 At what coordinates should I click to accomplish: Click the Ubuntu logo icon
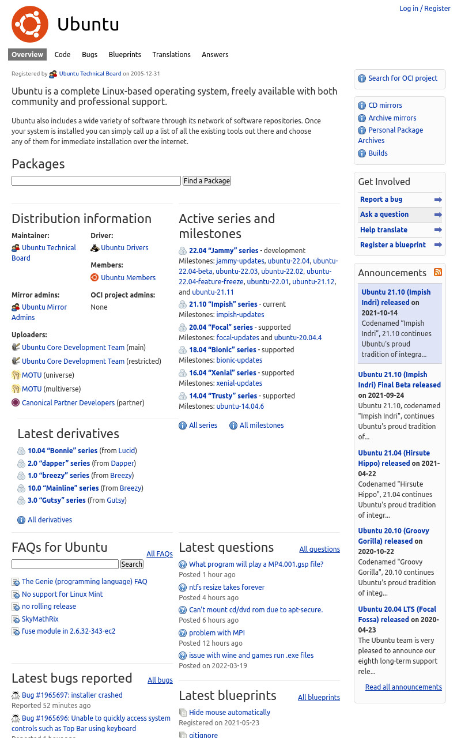(30, 24)
